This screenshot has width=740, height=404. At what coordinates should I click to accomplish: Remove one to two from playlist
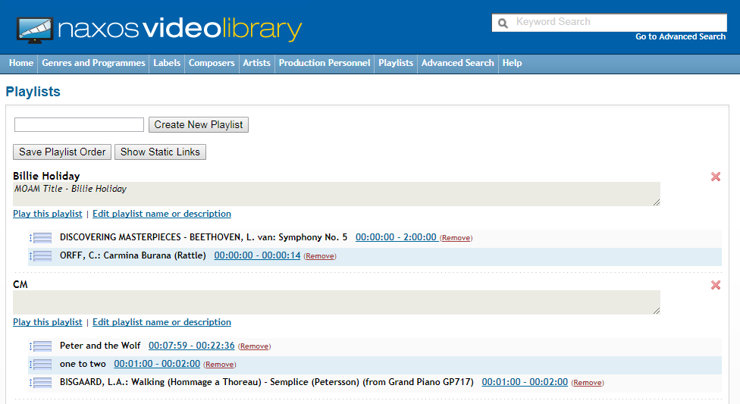click(219, 365)
